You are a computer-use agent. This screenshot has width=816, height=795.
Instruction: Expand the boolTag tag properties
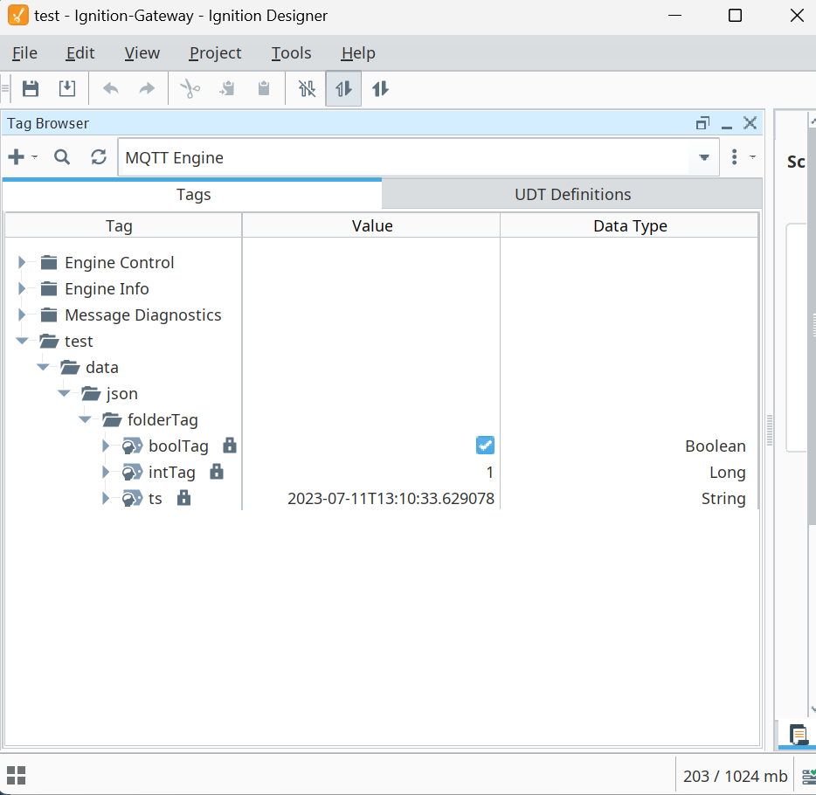pyautogui.click(x=106, y=446)
